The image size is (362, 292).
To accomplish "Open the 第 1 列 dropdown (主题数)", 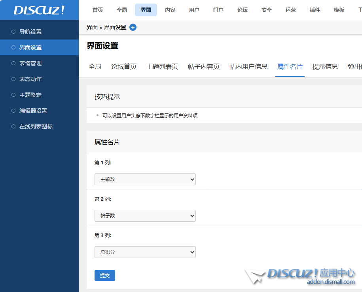I will click(145, 179).
